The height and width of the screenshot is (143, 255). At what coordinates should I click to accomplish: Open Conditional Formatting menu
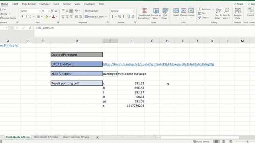[144, 14]
